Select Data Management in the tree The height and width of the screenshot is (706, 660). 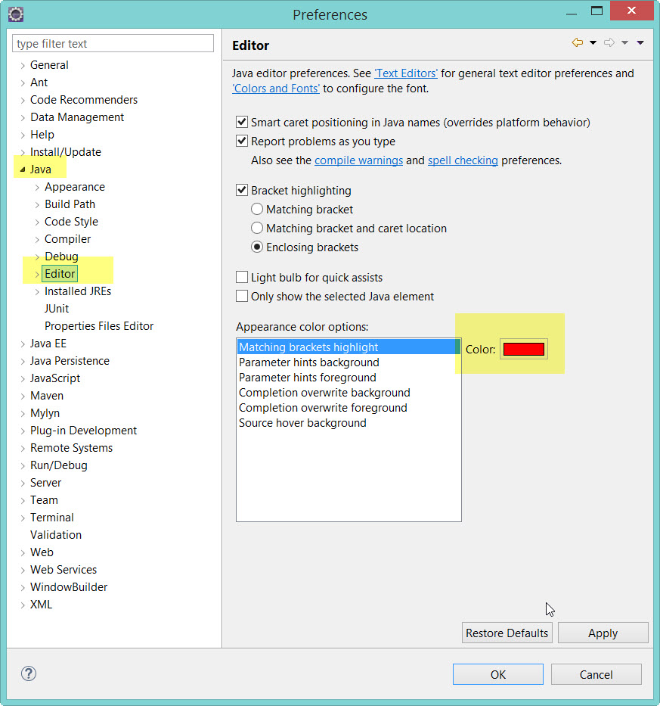(x=77, y=117)
